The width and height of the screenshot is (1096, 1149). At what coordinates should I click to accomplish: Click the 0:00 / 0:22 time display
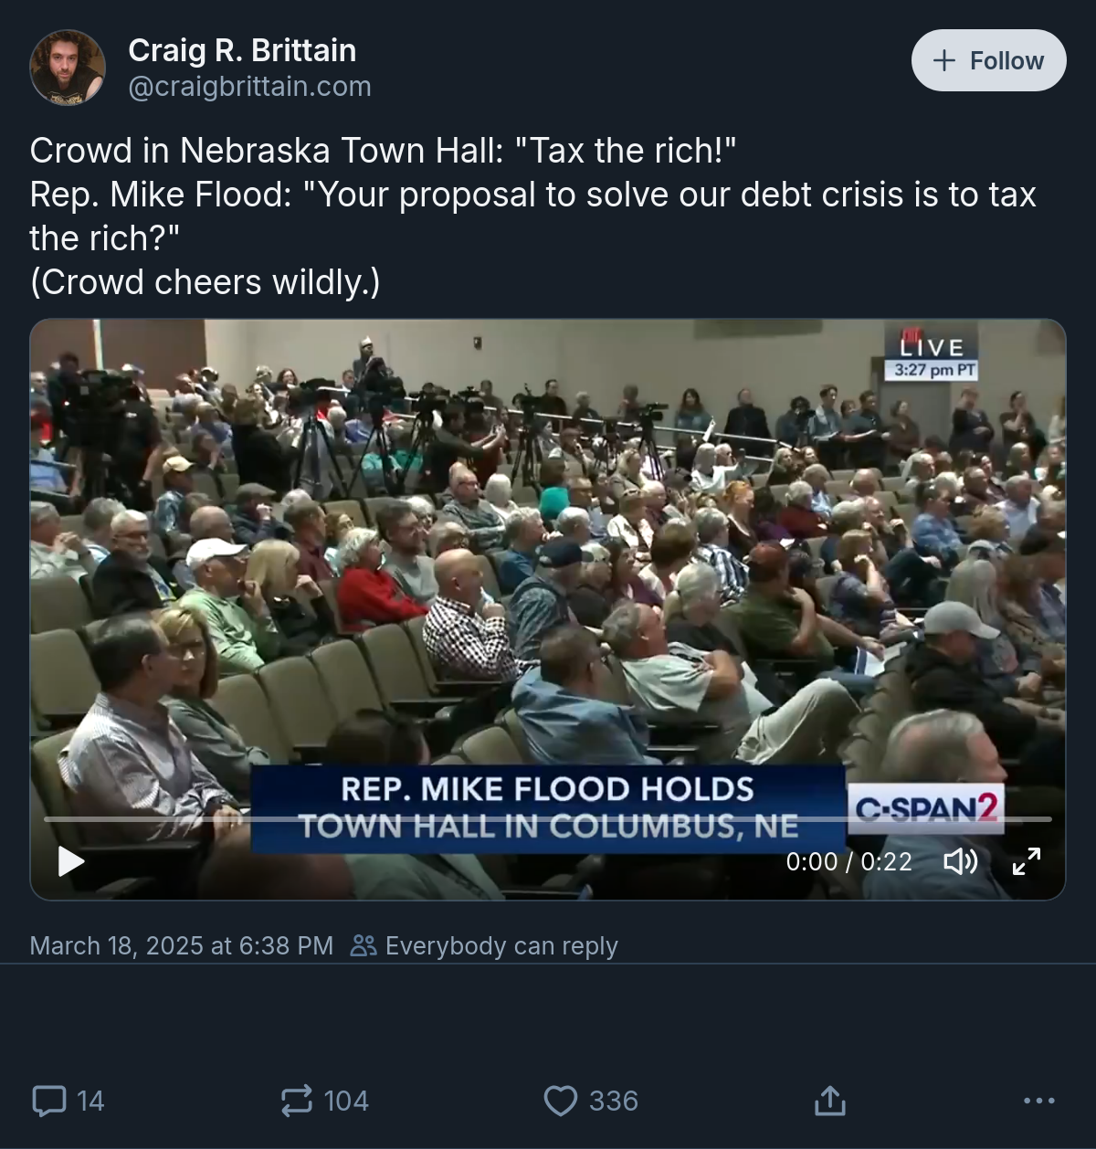(848, 861)
